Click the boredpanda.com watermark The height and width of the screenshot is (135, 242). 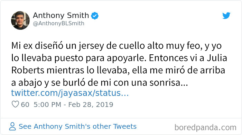coord(205,128)
